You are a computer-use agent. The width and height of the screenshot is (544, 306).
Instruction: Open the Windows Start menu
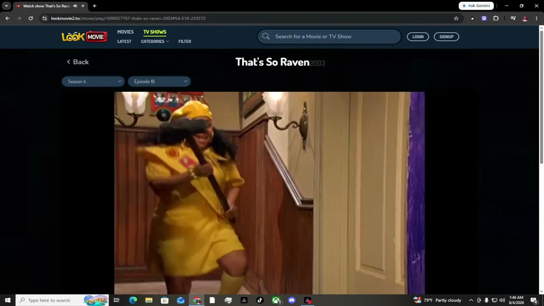tap(7, 300)
